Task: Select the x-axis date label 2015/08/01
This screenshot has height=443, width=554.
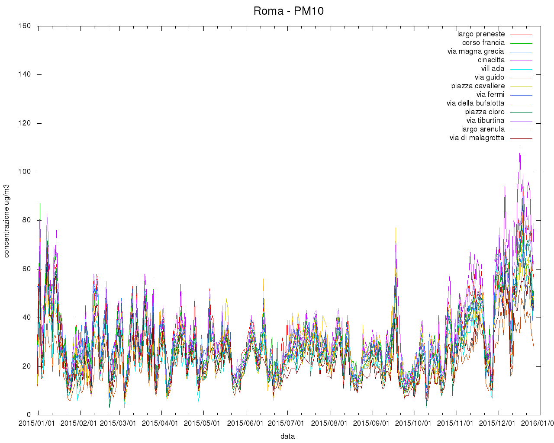Action: point(329,423)
